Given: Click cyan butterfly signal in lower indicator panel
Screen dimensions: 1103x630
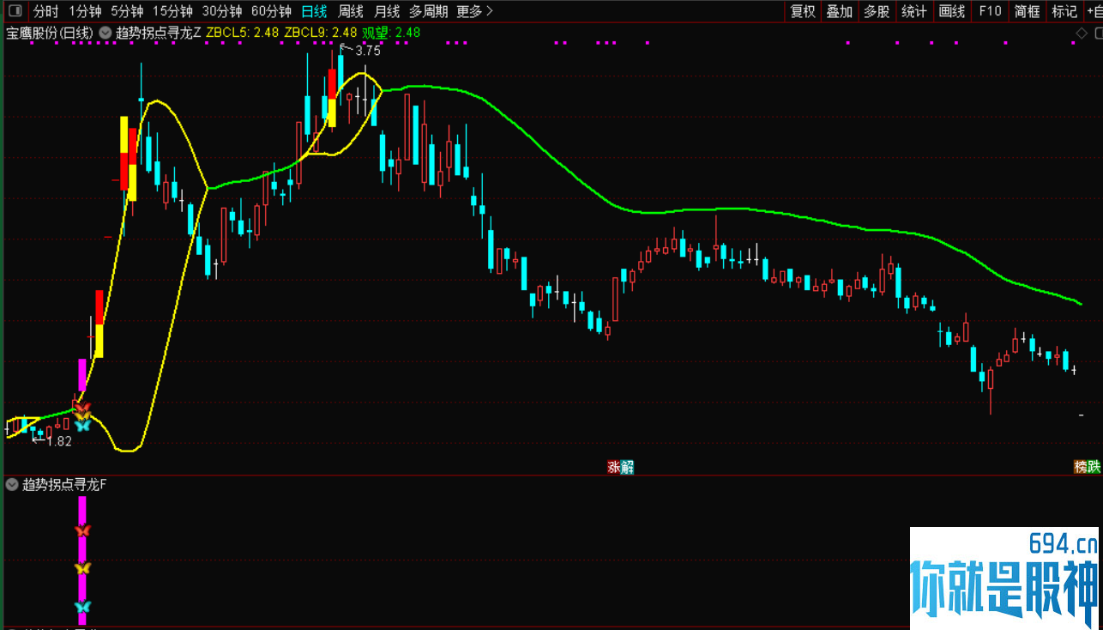Looking at the screenshot, I should 82,607.
